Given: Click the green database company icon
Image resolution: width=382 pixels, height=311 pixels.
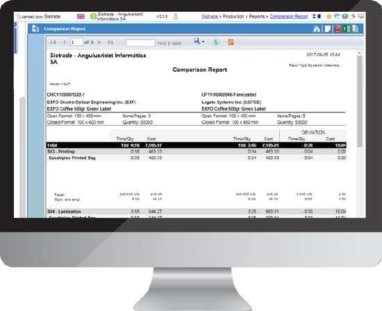Looking at the screenshot, I should tap(93, 17).
